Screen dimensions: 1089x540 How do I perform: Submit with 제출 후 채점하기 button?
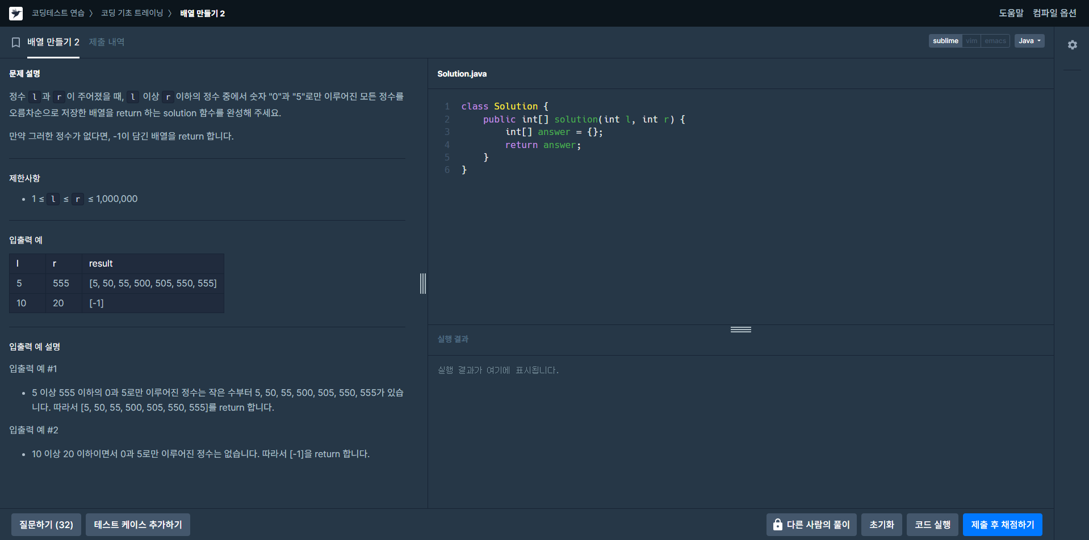[x=1003, y=525]
